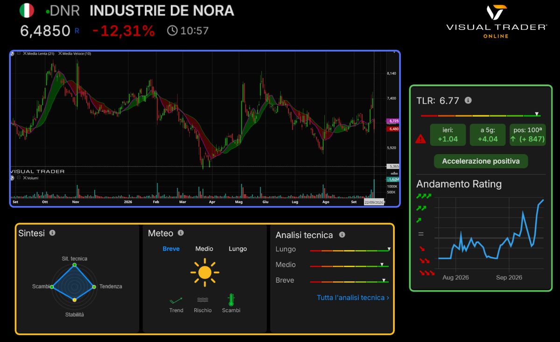The width and height of the screenshot is (560, 342).
Task: Remove the Media Veloce (10) indicator
Action: [x=60, y=54]
